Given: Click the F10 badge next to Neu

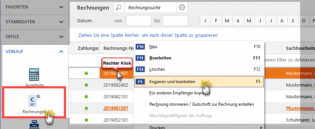Looking at the screenshot, I should click(140, 47).
